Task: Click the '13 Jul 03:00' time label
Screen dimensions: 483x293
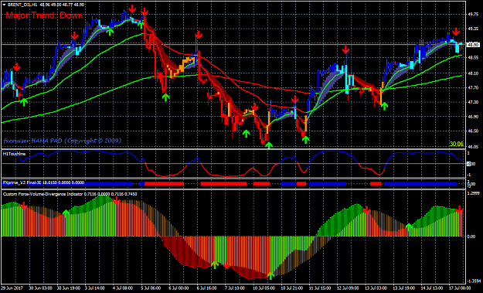Action: [x=376, y=288]
